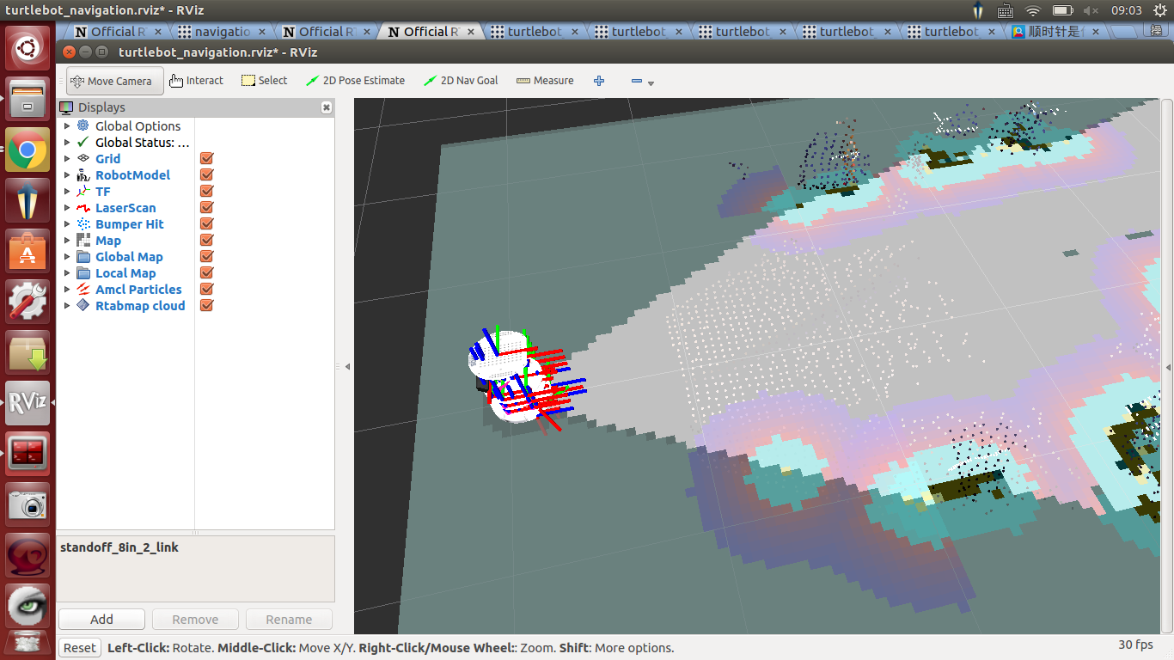This screenshot has height=660, width=1174.
Task: Toggle the Rtabmap cloud checkbox
Action: pyautogui.click(x=206, y=306)
